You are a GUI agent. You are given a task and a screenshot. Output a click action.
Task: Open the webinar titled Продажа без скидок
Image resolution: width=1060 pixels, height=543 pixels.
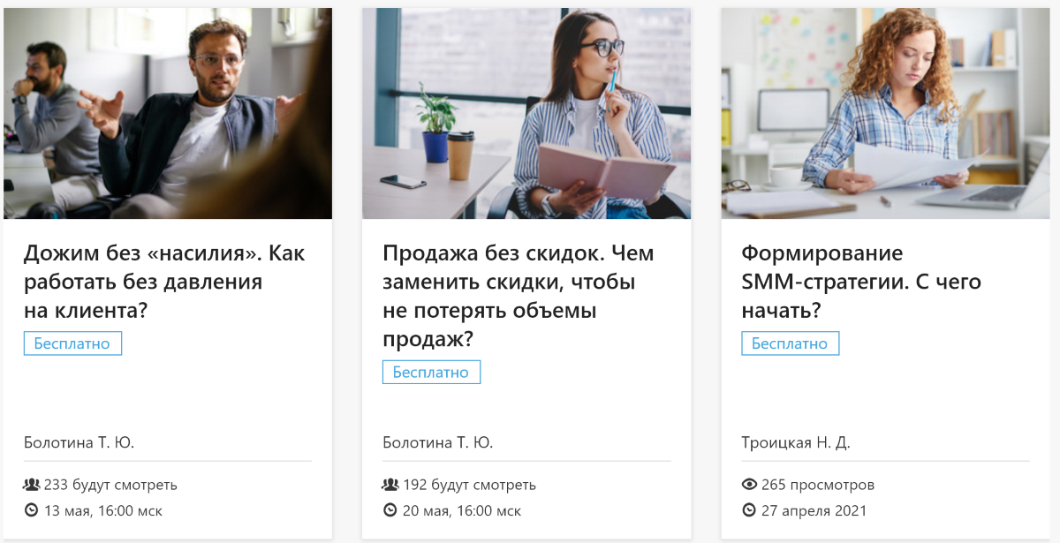[519, 296]
